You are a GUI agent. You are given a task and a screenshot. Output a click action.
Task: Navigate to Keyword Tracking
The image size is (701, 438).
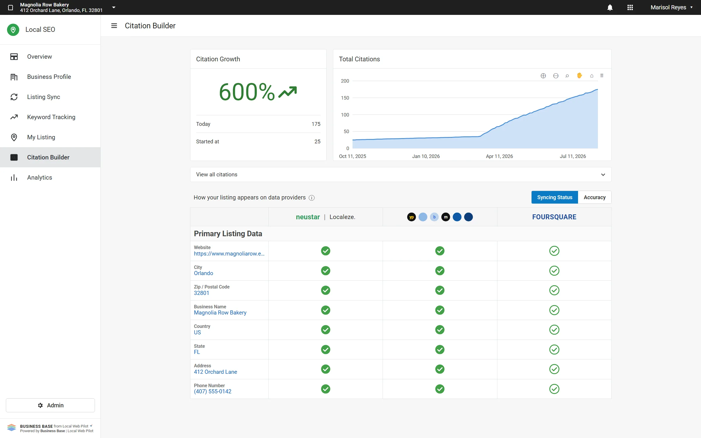point(50,117)
